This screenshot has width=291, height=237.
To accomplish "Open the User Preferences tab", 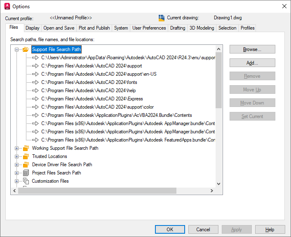I will [149, 28].
